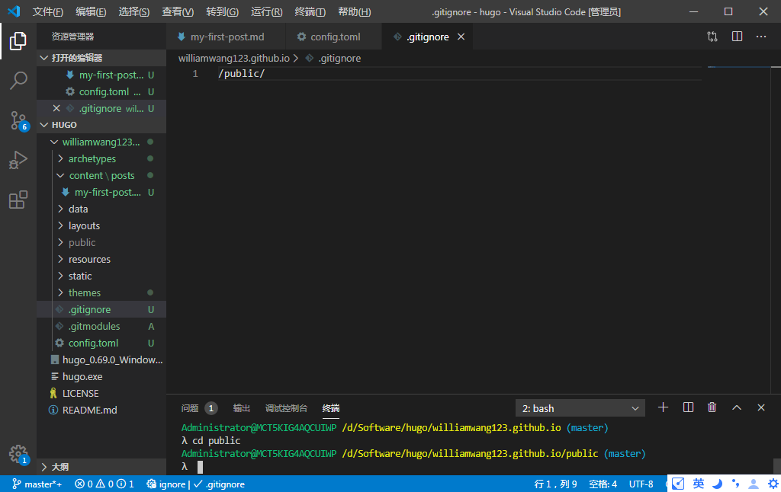781x492 pixels.
Task: Open the View menu
Action: click(x=178, y=11)
